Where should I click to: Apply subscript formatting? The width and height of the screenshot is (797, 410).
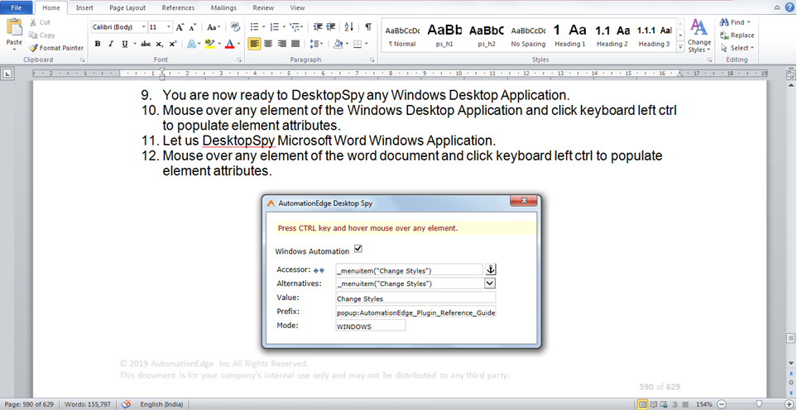click(x=159, y=44)
